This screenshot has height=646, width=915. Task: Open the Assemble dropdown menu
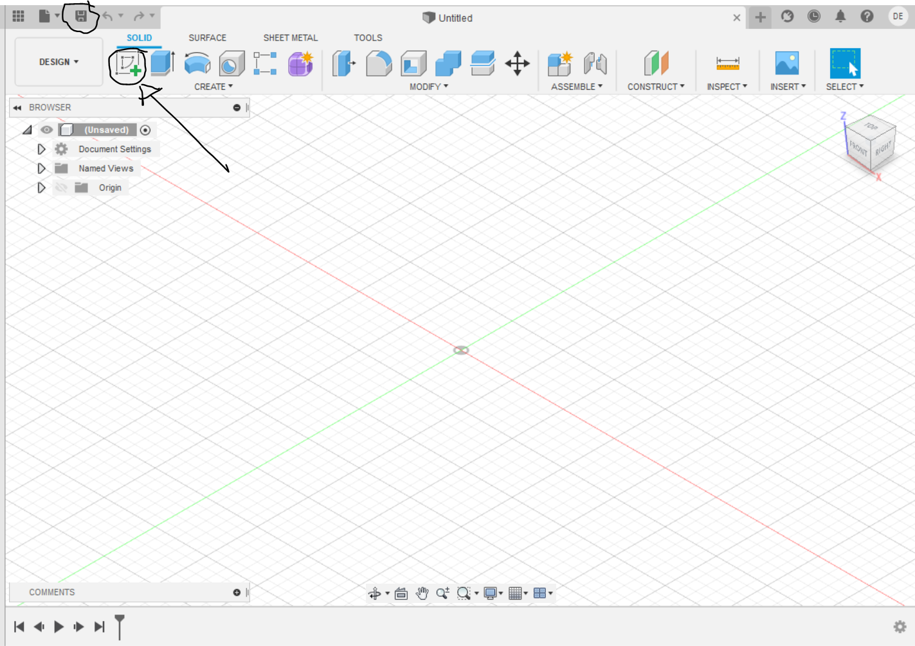coord(577,87)
